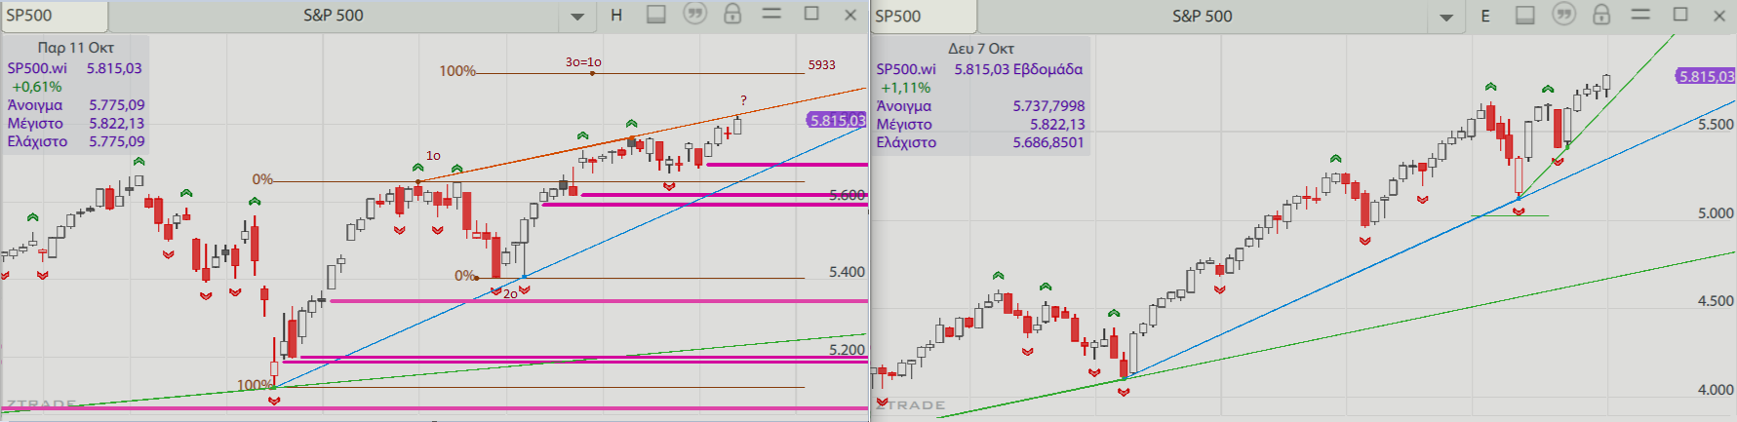Screen dimensions: 1737x422
Task: Select the '1o' wave label on left chart
Action: coord(433,155)
